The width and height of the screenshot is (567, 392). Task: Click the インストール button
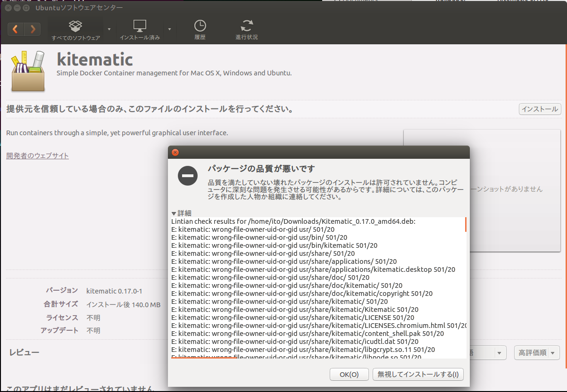click(x=539, y=109)
